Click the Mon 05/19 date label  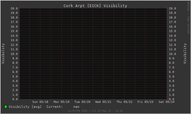click(62, 102)
